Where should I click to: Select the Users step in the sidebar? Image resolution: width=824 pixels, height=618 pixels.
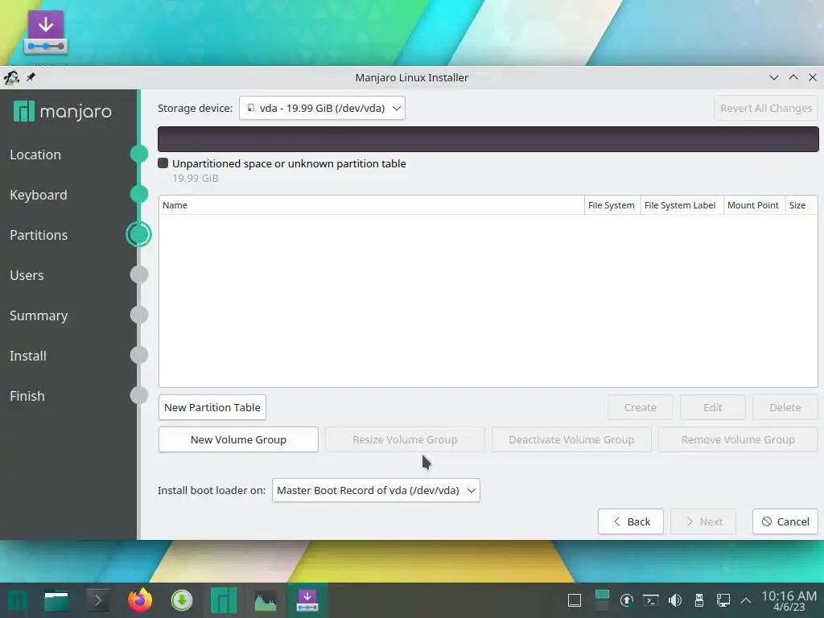pyautogui.click(x=27, y=275)
